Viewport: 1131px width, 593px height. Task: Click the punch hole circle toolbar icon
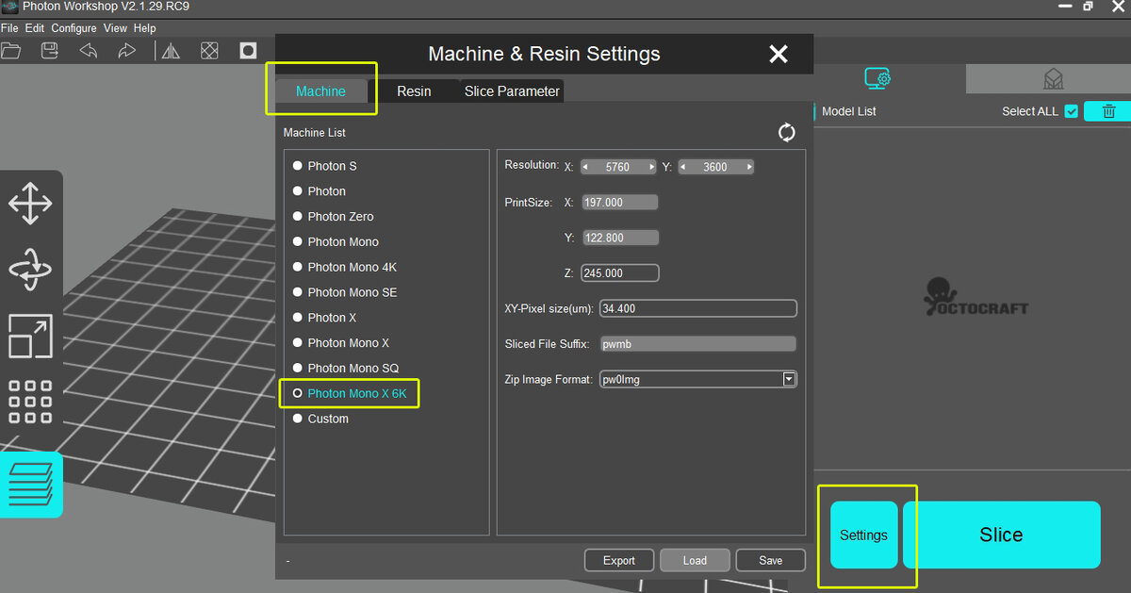[x=248, y=51]
